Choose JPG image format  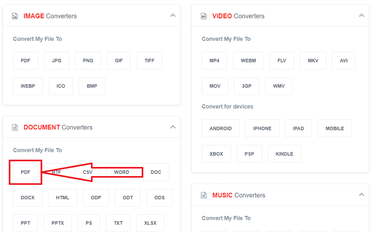tap(56, 61)
